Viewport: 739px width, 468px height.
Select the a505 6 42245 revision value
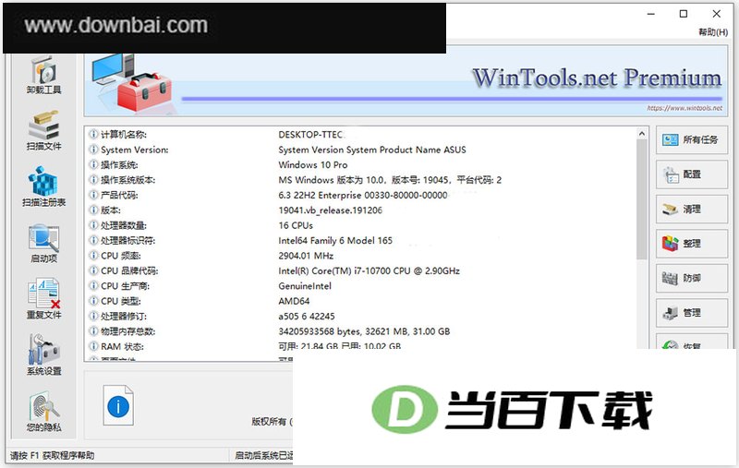(307, 316)
